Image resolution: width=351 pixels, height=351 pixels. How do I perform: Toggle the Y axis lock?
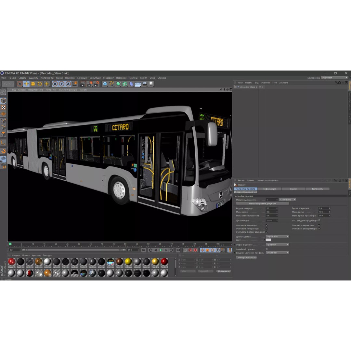61,84
